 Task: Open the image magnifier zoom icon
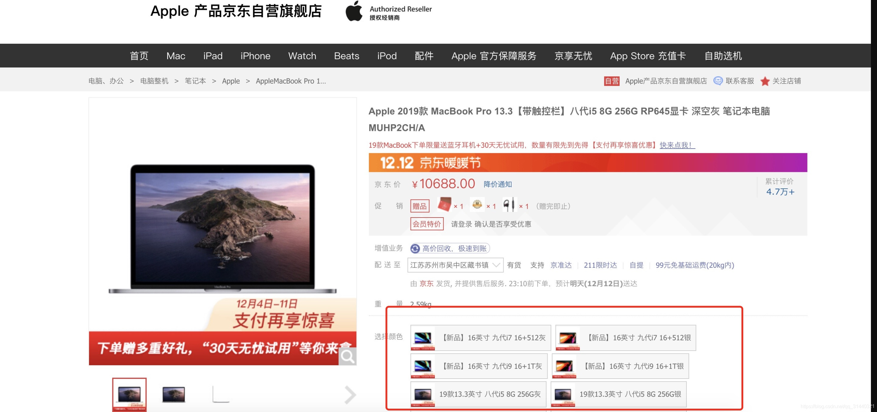[x=347, y=356]
